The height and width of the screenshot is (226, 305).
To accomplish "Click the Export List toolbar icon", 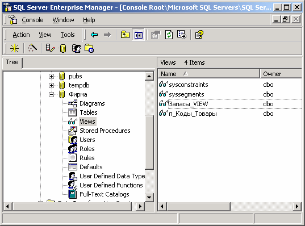I will tap(182, 35).
